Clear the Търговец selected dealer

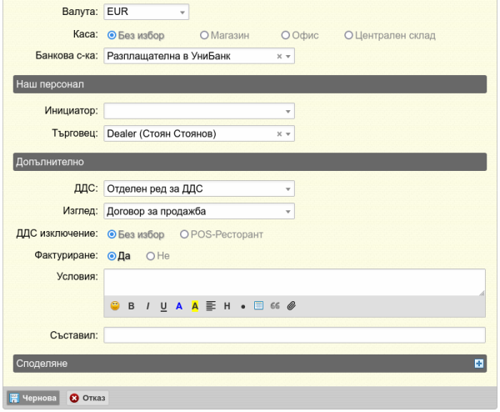279,133
